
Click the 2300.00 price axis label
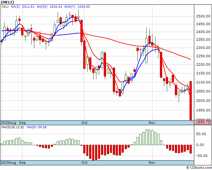pyautogui.click(x=203, y=48)
